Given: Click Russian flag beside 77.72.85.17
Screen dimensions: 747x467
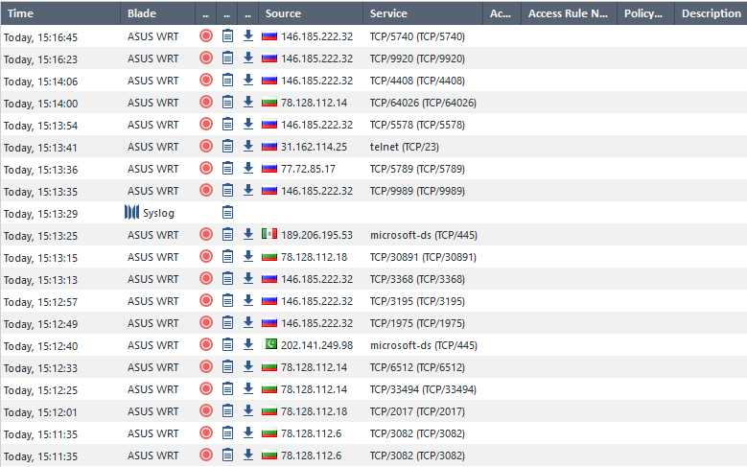Looking at the screenshot, I should pos(269,169).
